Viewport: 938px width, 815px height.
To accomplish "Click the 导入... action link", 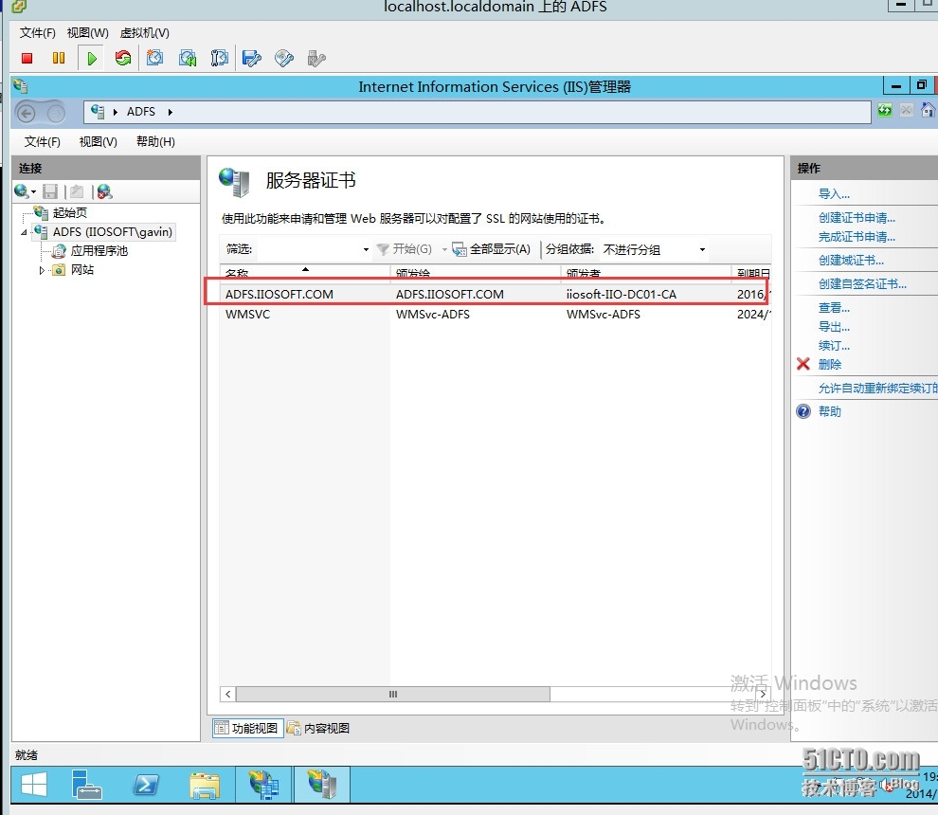I will click(834, 194).
